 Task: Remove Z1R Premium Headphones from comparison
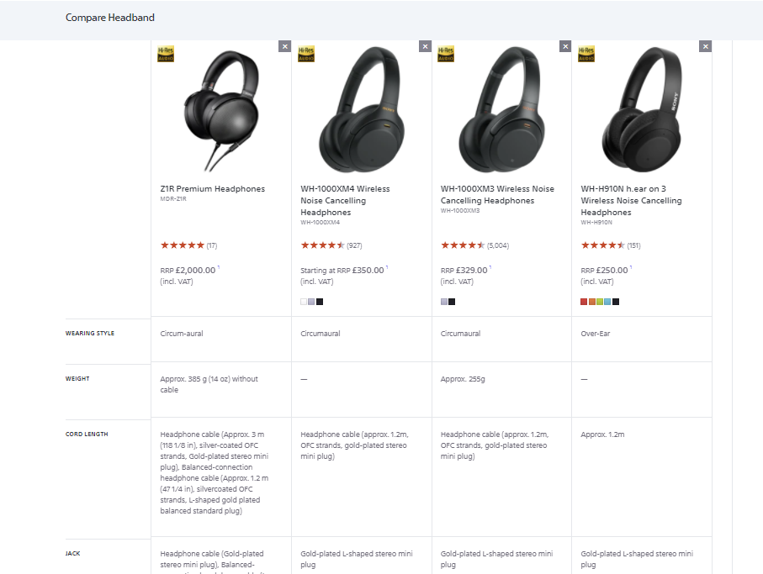click(284, 47)
